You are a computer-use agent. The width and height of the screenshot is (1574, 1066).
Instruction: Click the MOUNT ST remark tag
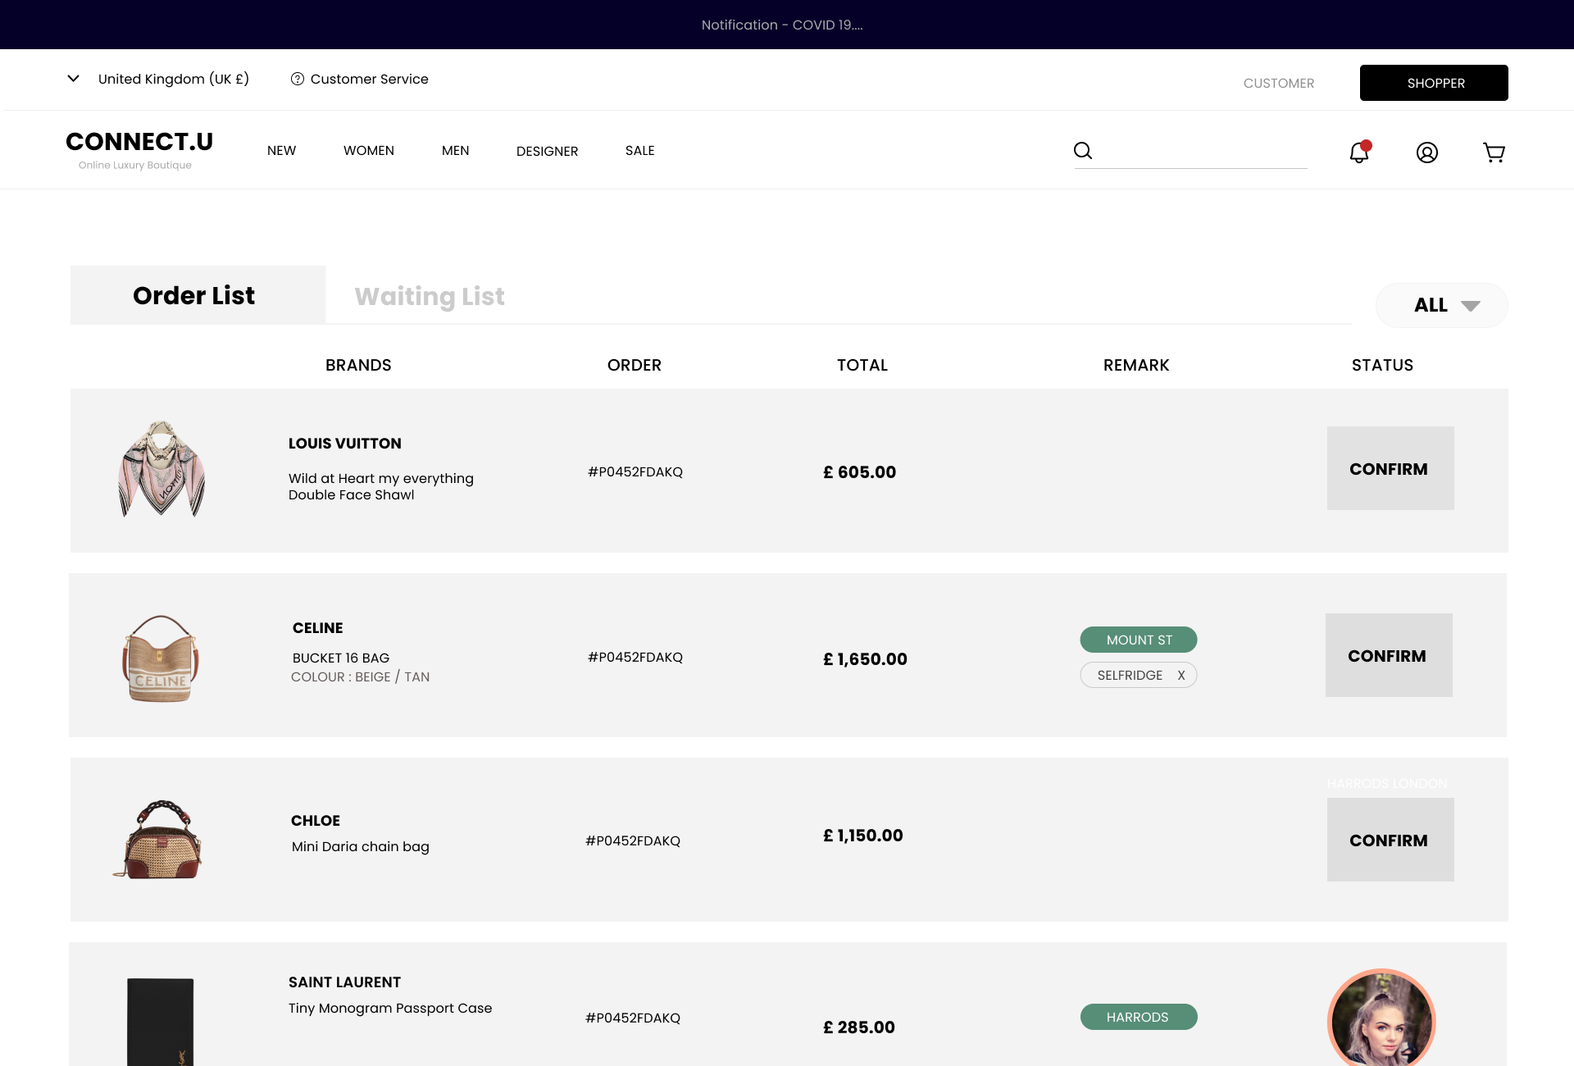coord(1139,640)
